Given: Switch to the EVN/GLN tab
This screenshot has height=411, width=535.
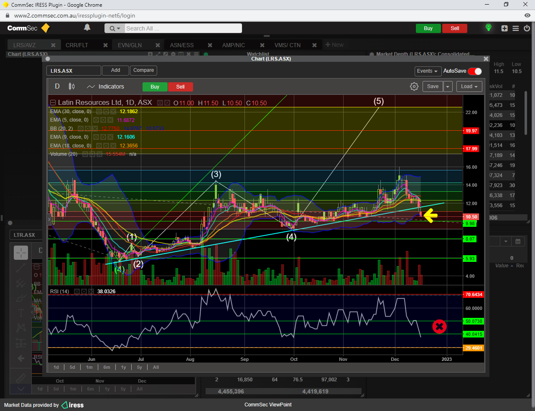Looking at the screenshot, I should (130, 45).
